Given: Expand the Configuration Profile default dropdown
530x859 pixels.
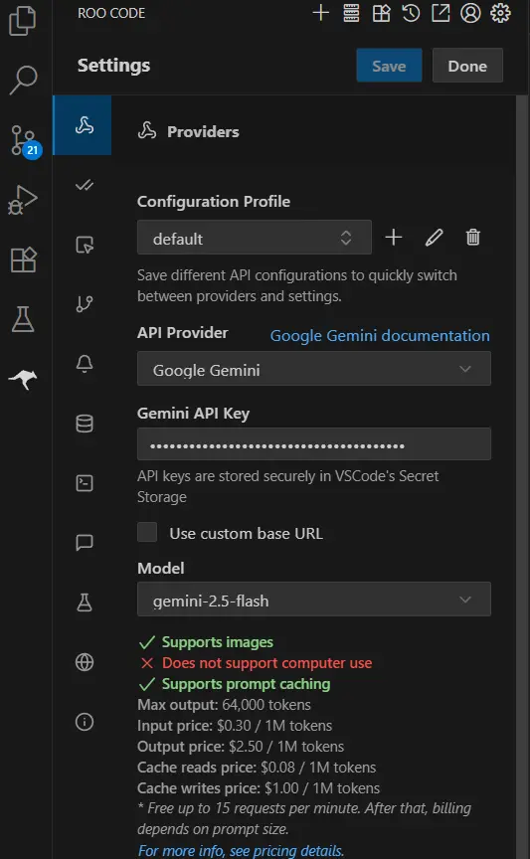Looking at the screenshot, I should click(255, 238).
